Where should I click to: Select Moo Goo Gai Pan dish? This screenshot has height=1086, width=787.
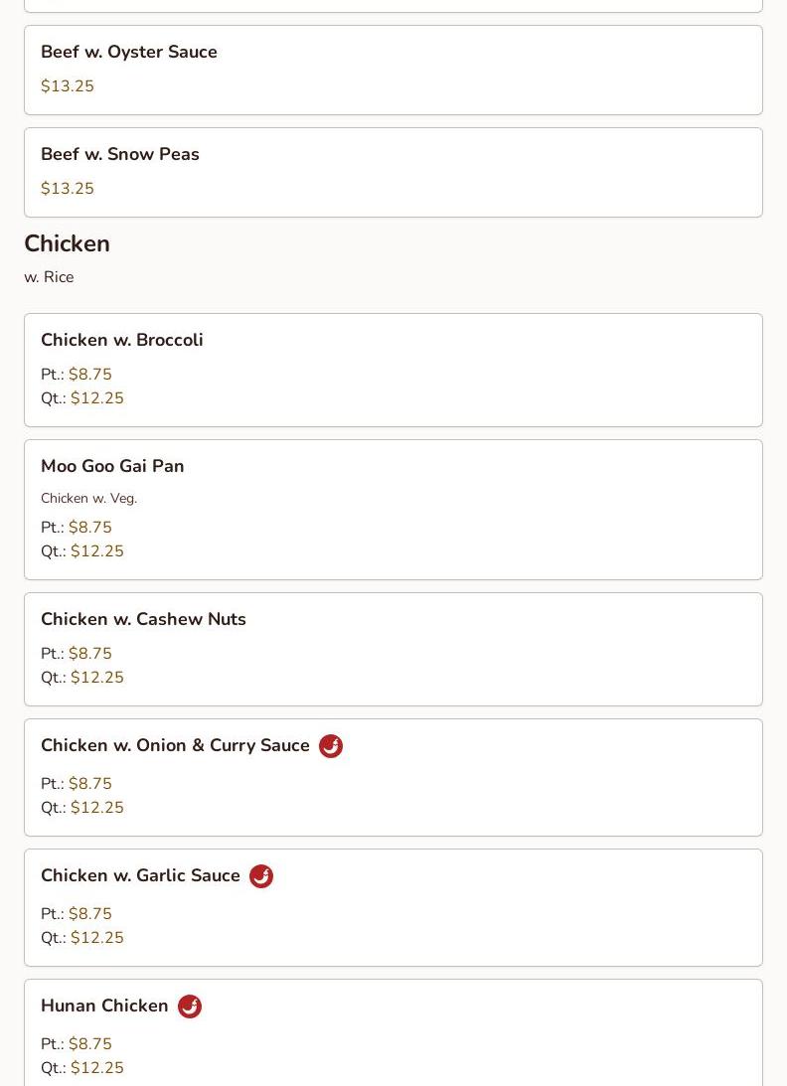pyautogui.click(x=112, y=466)
